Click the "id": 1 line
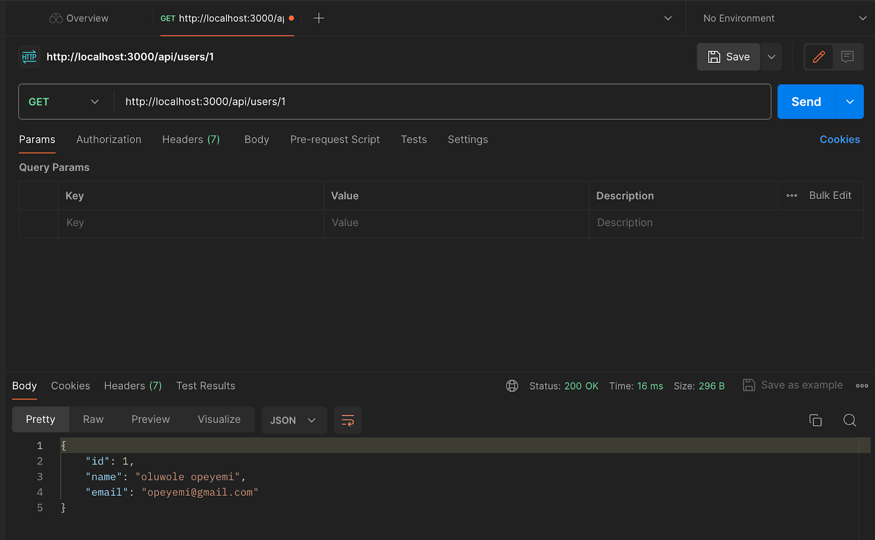The height and width of the screenshot is (540, 875). [x=109, y=462]
